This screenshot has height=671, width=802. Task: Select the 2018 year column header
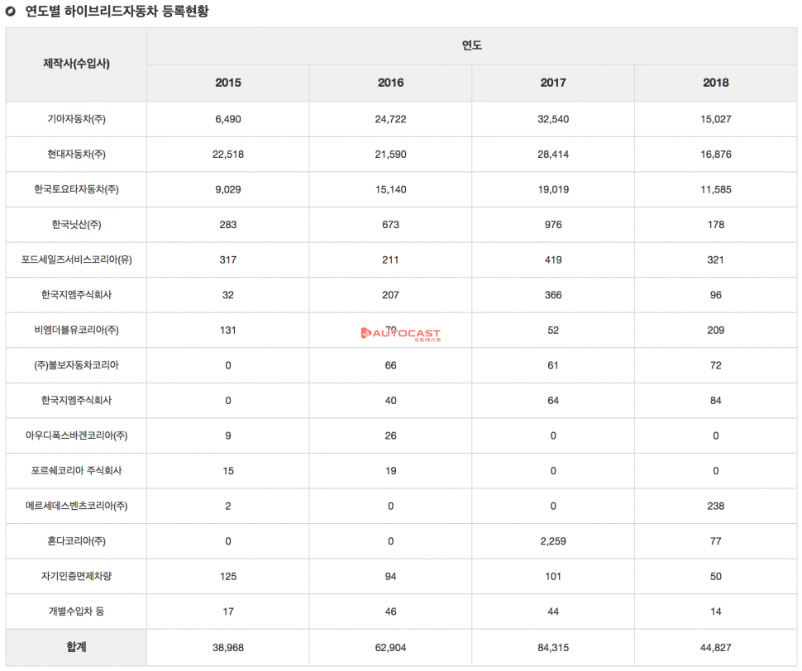point(716,83)
